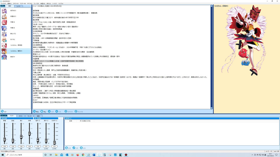Click the 長ポーズ long pause slider handle
The image size is (280, 157).
[46, 141]
